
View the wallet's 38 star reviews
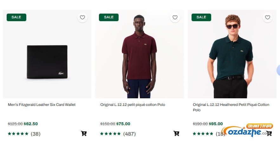click(24, 134)
